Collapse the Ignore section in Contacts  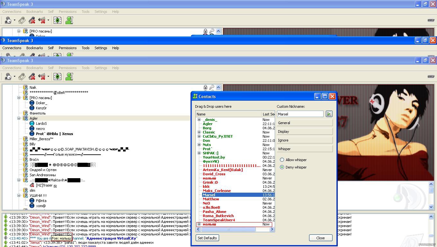[305, 140]
